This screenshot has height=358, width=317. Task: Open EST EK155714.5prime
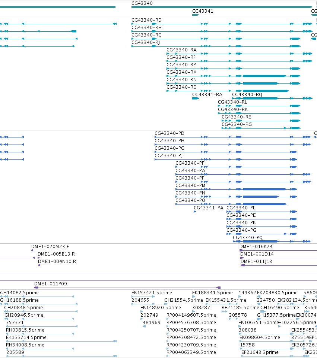(x=26, y=338)
